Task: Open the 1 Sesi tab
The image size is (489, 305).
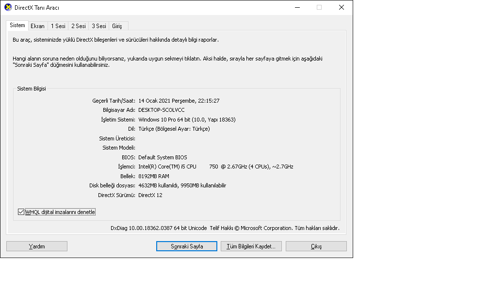Action: 58,26
